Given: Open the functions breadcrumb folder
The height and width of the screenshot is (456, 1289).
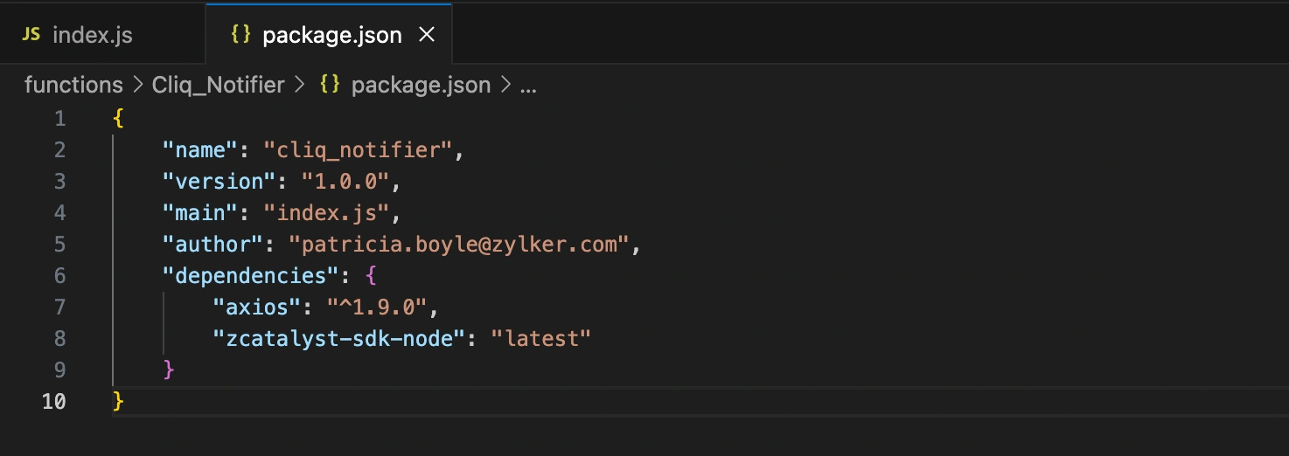Looking at the screenshot, I should click(x=73, y=85).
